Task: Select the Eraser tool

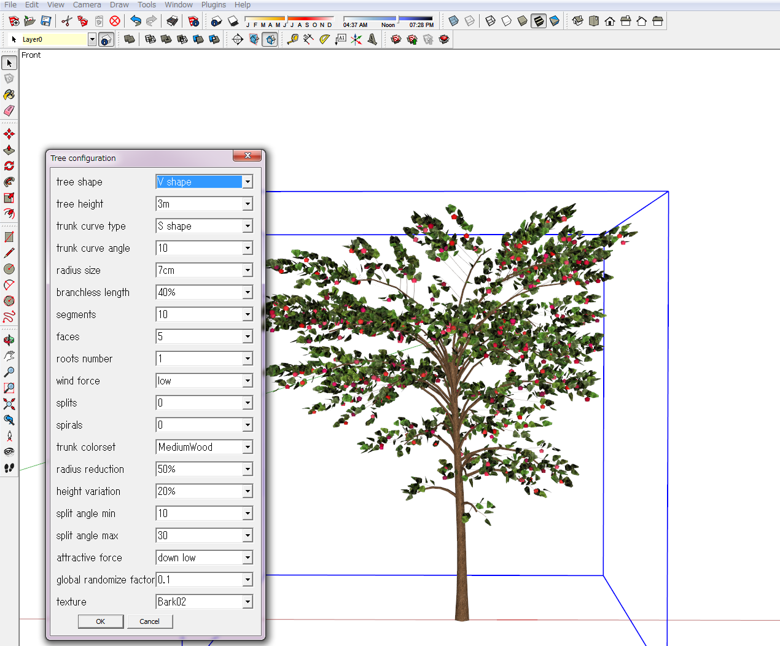Action: point(9,111)
